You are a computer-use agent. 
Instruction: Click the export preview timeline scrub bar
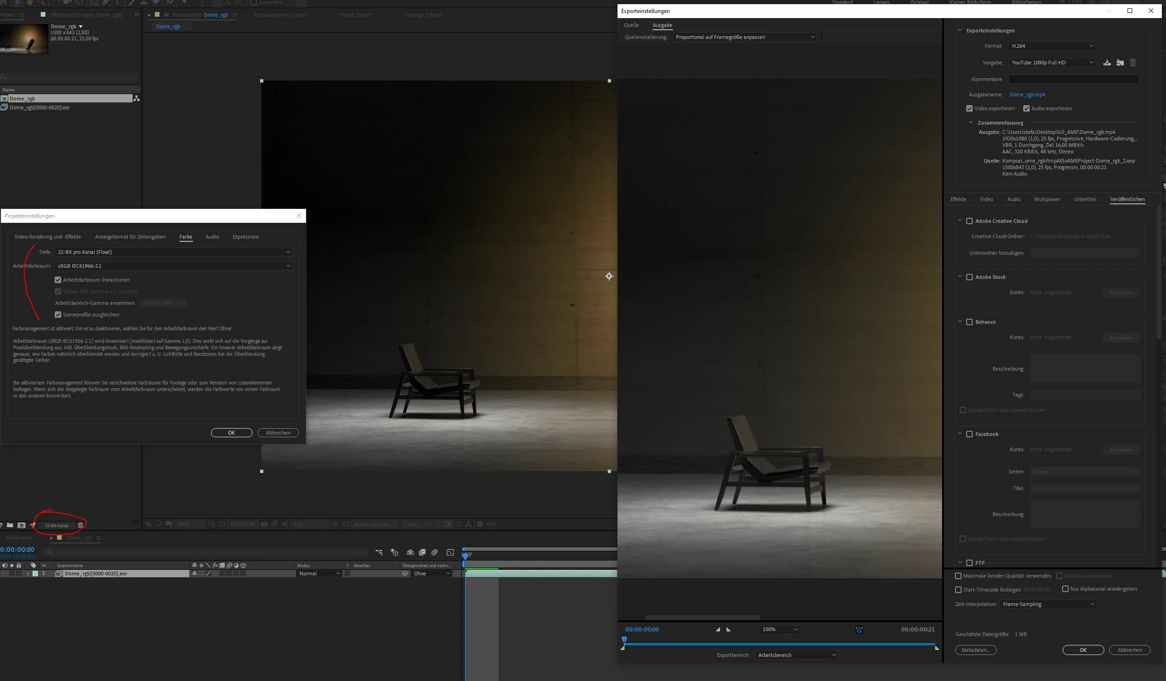[x=779, y=644]
